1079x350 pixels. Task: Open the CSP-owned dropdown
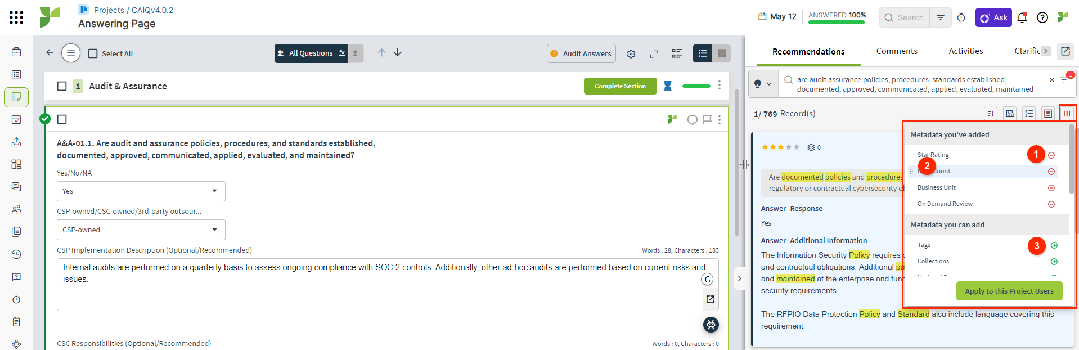pos(141,230)
